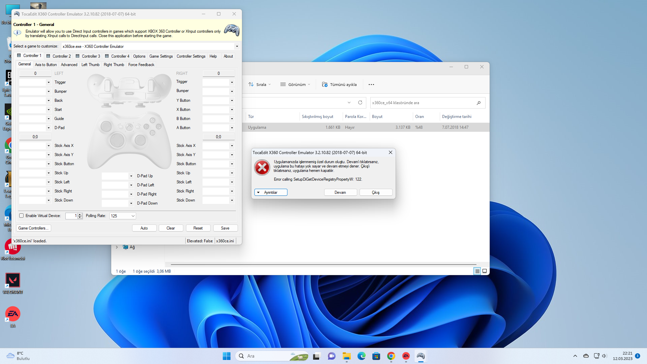647x364 pixels.
Task: Open the three-dots more options menu
Action: pyautogui.click(x=371, y=85)
